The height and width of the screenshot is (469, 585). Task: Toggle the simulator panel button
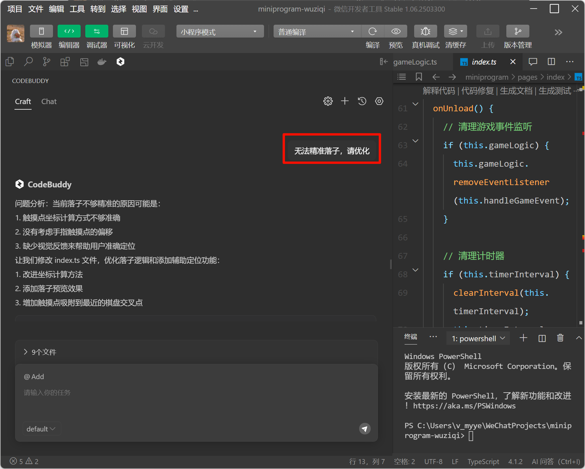41,32
